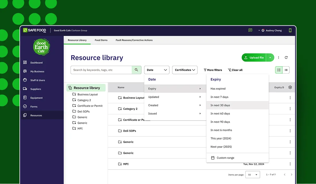
Task: Open Resources in the sidebar
Action: coord(42,115)
